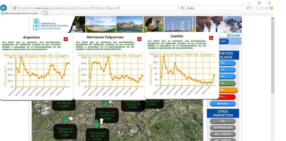The width and height of the screenshot is (286, 141).
Task: Click the home icon in browser toolbar
Action: click(x=257, y=8)
